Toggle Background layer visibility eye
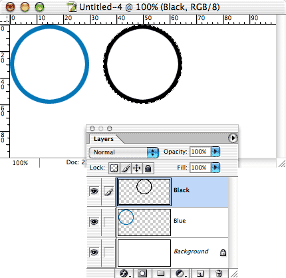 pos(94,252)
